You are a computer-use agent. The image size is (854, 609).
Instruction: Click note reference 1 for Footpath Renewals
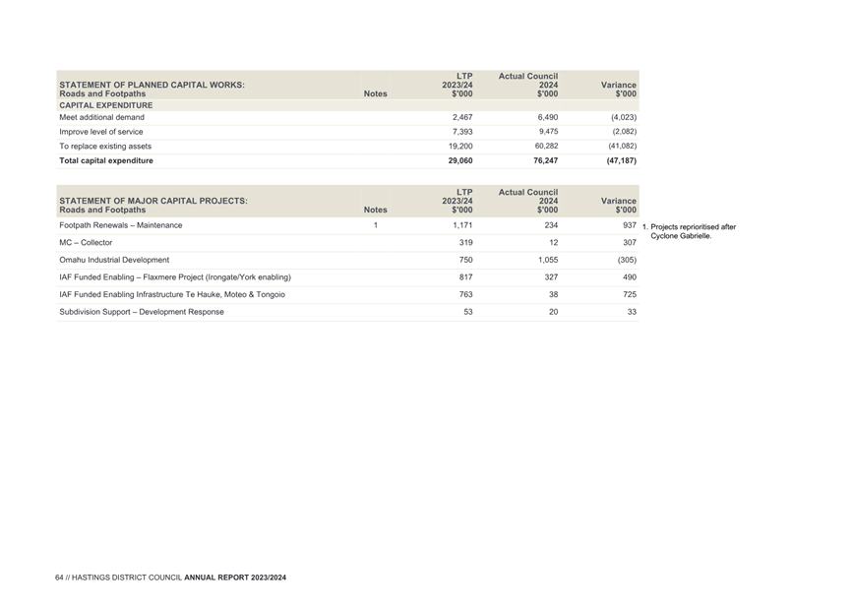click(x=375, y=225)
